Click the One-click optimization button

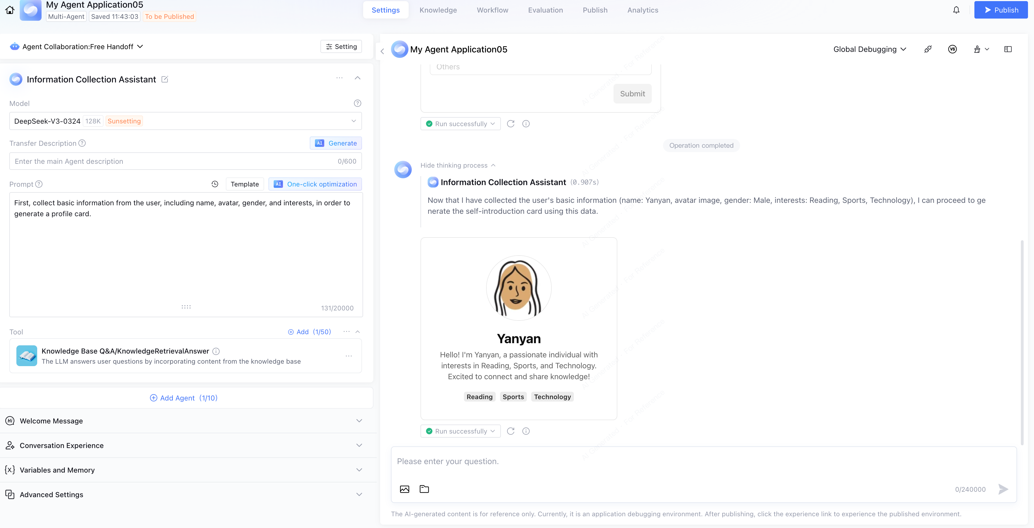[x=315, y=184]
